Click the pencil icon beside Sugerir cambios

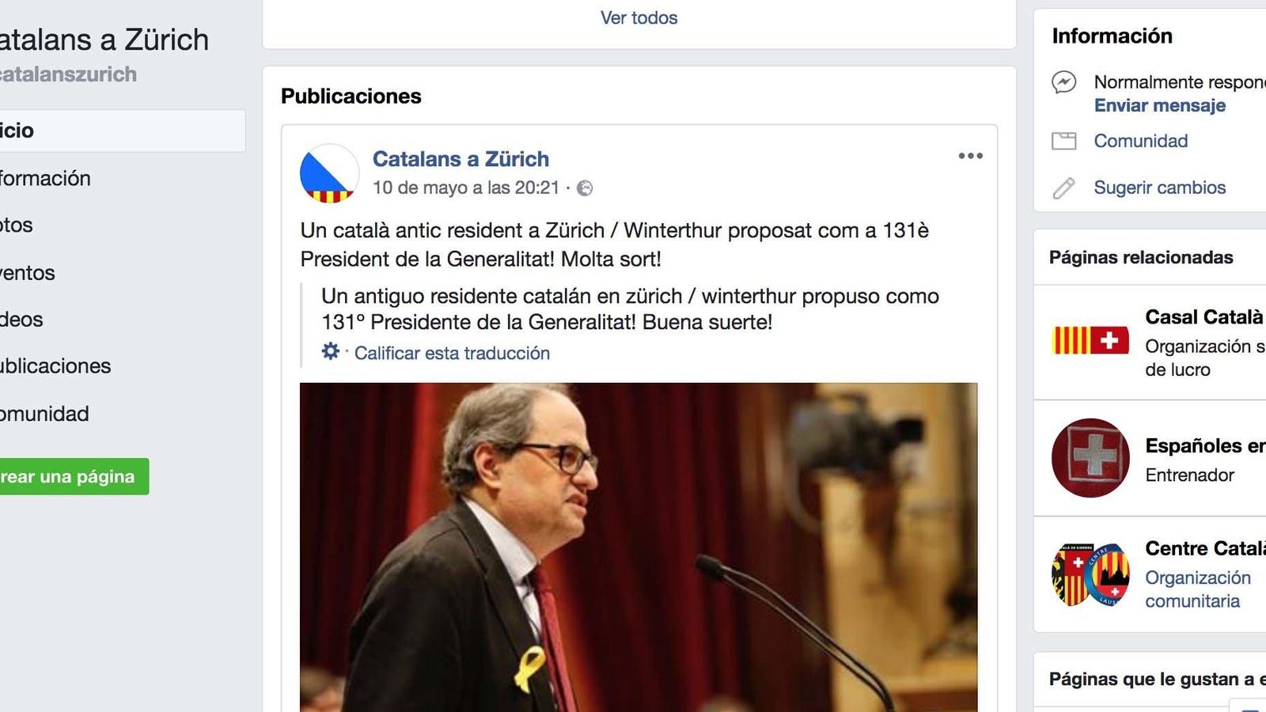[x=1063, y=187]
